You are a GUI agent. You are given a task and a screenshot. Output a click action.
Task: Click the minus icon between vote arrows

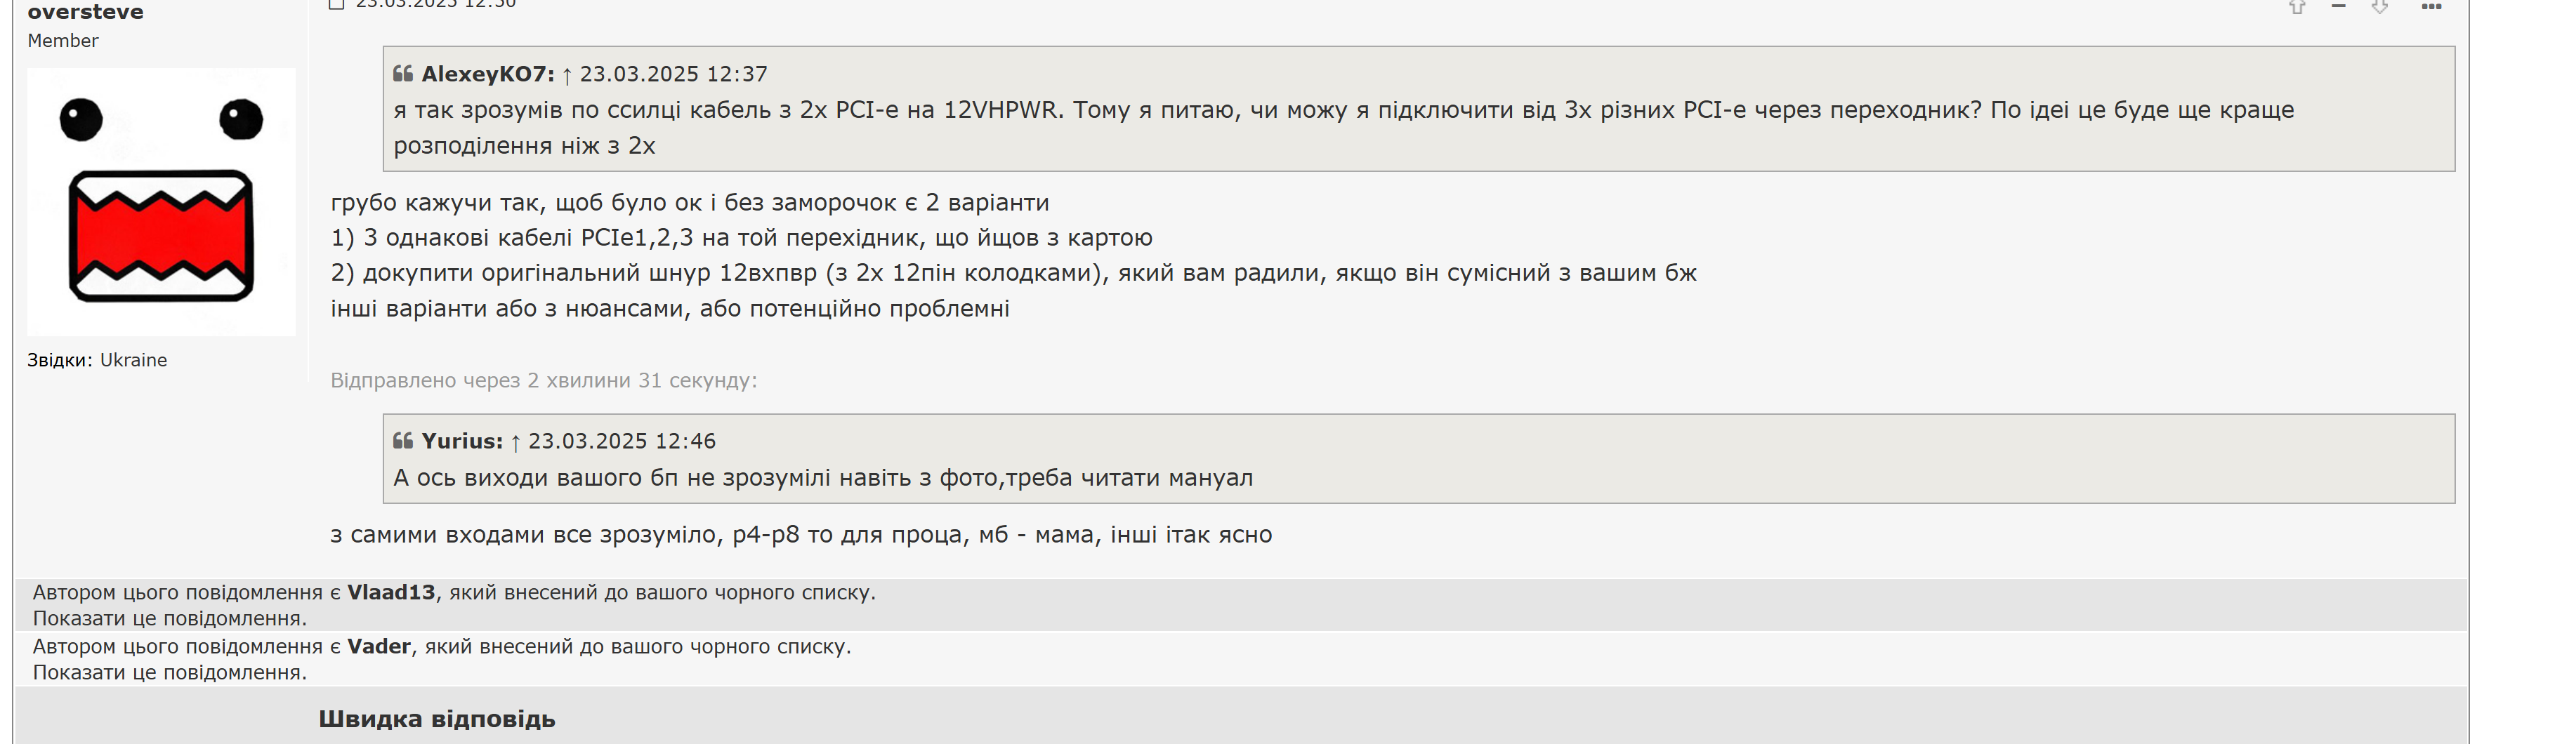coord(2338,6)
